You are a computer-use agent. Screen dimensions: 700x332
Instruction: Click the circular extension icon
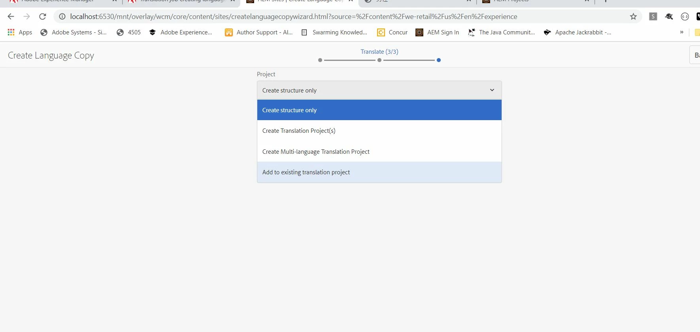point(685,17)
